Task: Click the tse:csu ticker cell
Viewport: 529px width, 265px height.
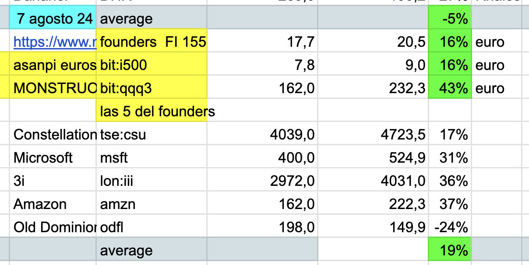Action: 152,135
